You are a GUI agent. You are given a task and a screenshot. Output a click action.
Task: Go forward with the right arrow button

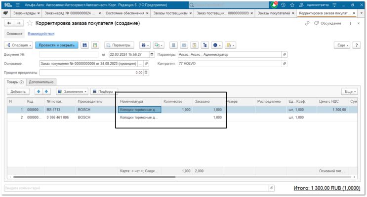point(19,23)
